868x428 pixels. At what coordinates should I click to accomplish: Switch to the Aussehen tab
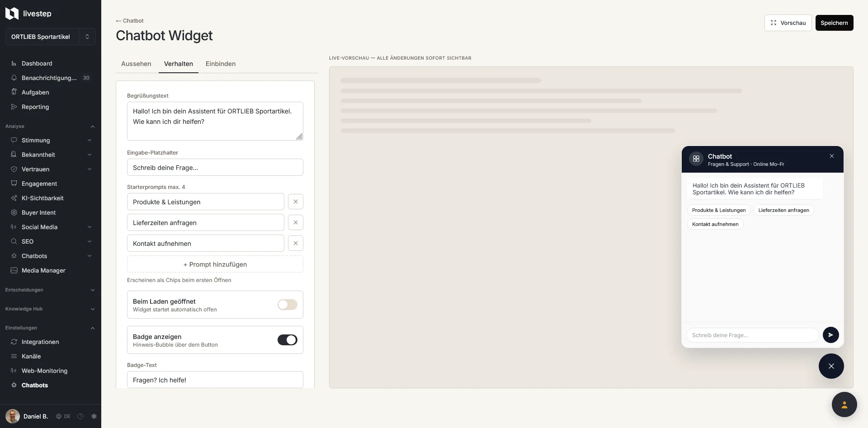[x=136, y=64]
